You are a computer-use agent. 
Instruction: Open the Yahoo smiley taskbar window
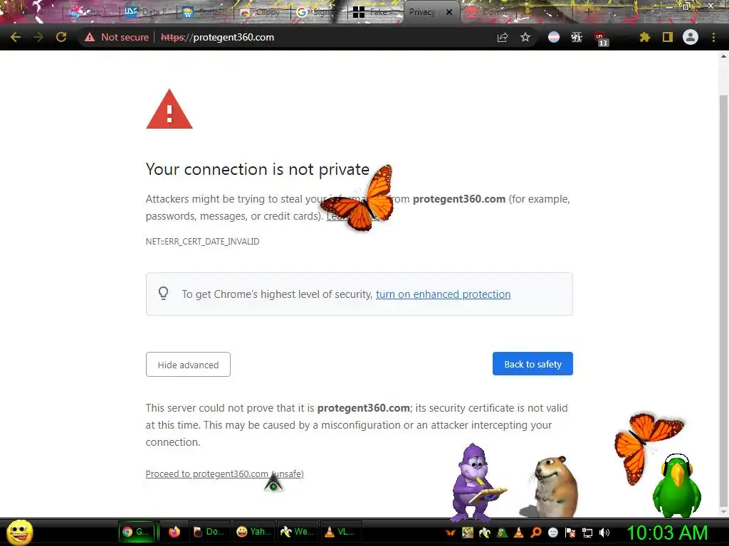click(254, 532)
